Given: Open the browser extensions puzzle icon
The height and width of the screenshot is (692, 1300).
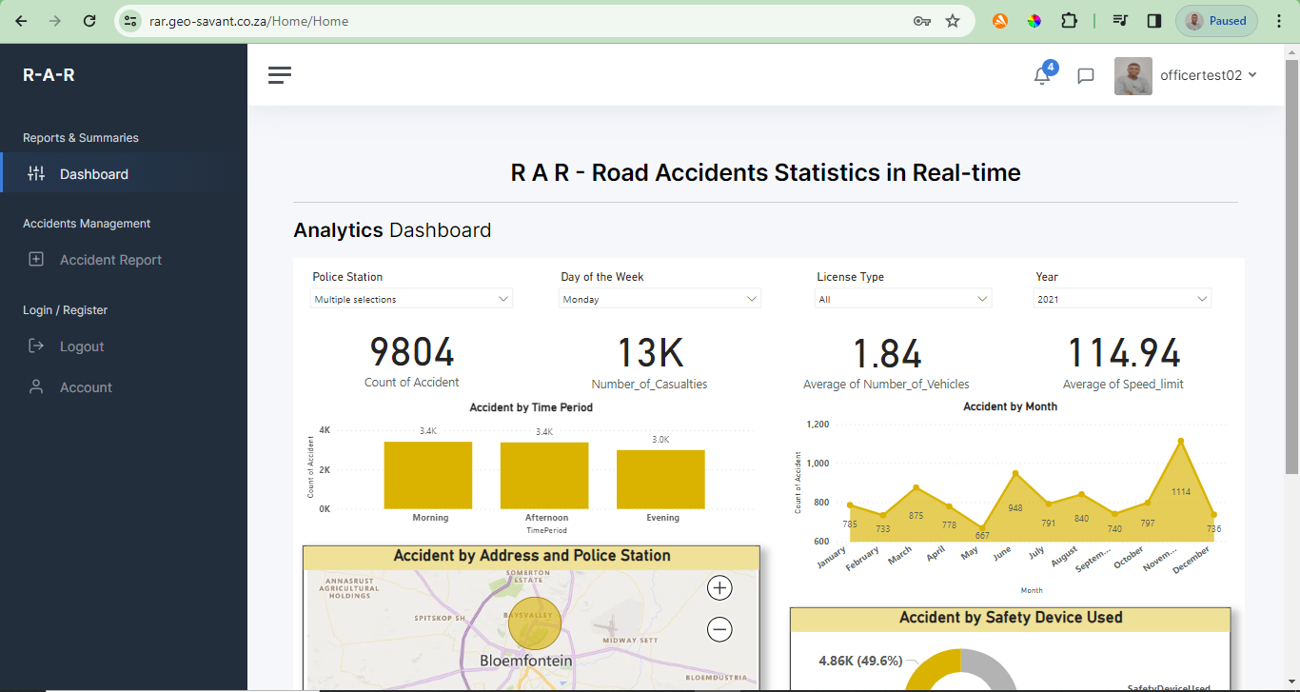Looking at the screenshot, I should click(1069, 21).
